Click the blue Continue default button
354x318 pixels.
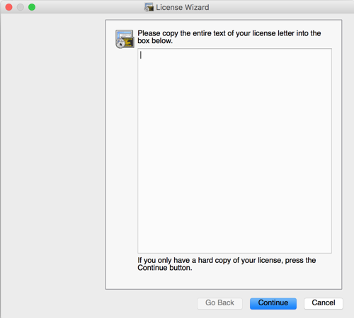pos(273,303)
